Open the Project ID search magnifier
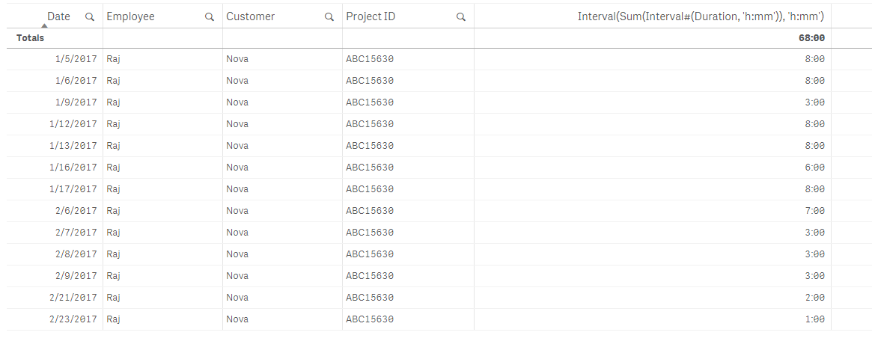This screenshot has height=356, width=872. [461, 16]
